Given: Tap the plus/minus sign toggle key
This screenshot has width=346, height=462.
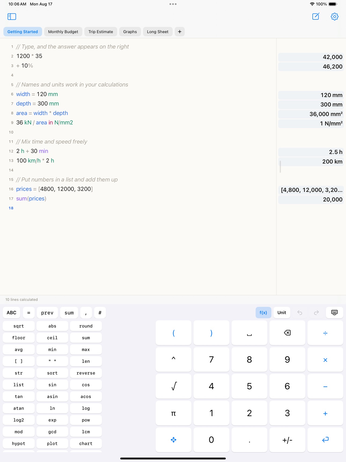Looking at the screenshot, I should click(287, 440).
